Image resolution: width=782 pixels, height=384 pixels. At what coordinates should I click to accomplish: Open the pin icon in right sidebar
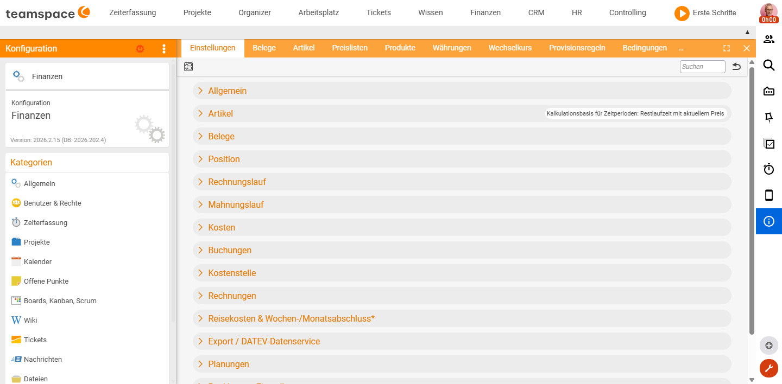769,117
